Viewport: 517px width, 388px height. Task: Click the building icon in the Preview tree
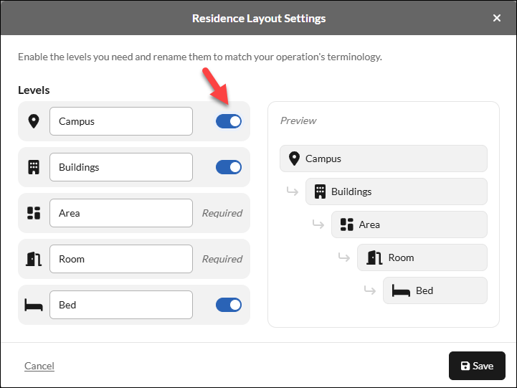(320, 191)
